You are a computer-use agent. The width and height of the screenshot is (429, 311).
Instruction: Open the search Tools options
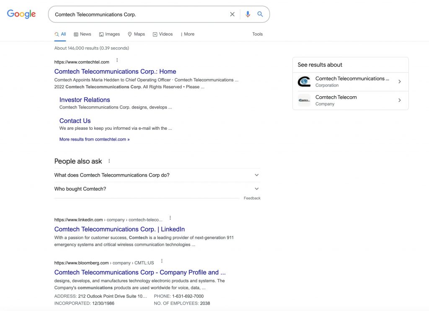pyautogui.click(x=258, y=34)
